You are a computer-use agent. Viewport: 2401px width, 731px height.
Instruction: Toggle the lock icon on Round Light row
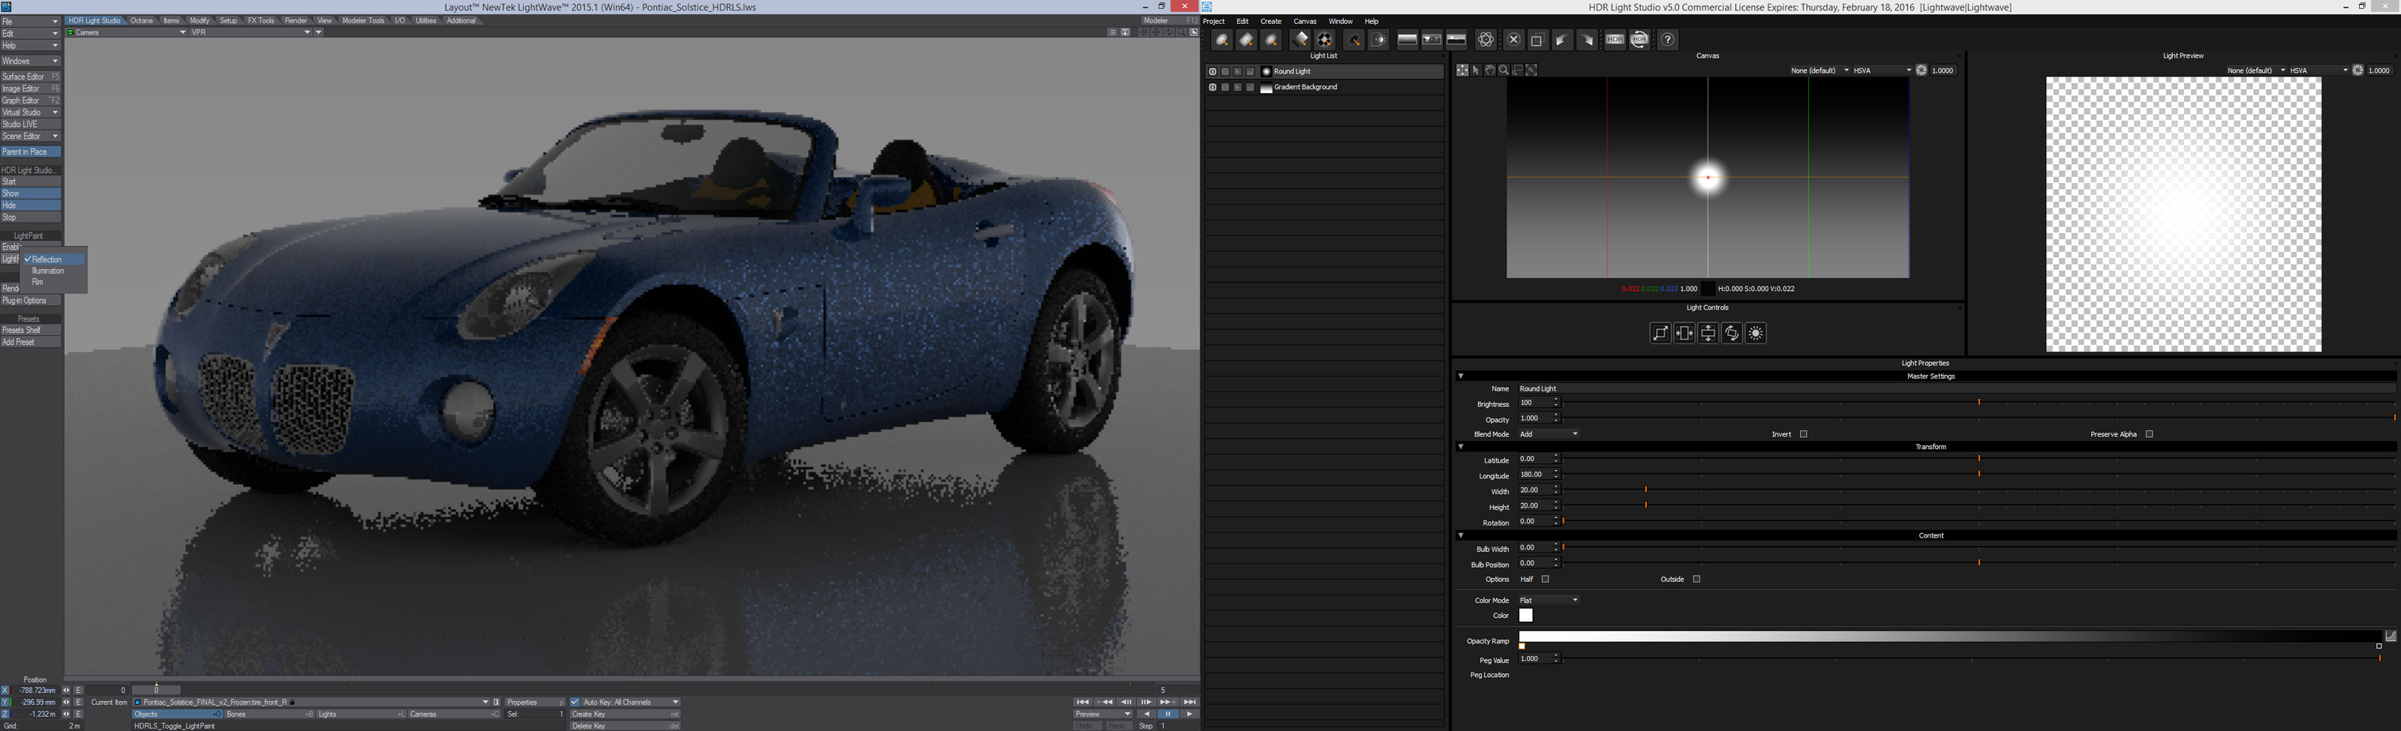click(x=1251, y=72)
